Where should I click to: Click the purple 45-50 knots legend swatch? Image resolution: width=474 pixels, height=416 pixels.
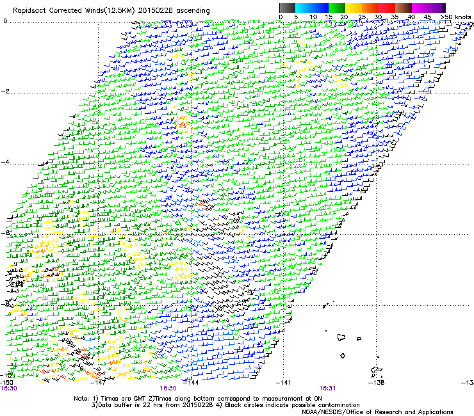(437, 8)
